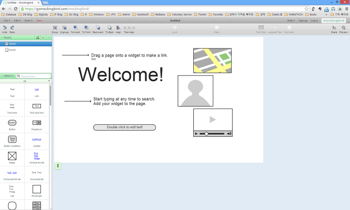Click the Redo arrow icon

pos(12,27)
